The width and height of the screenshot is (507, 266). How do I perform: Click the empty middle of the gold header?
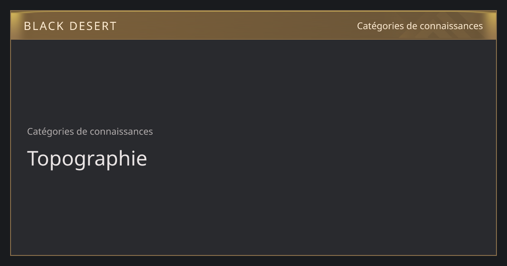(x=237, y=25)
